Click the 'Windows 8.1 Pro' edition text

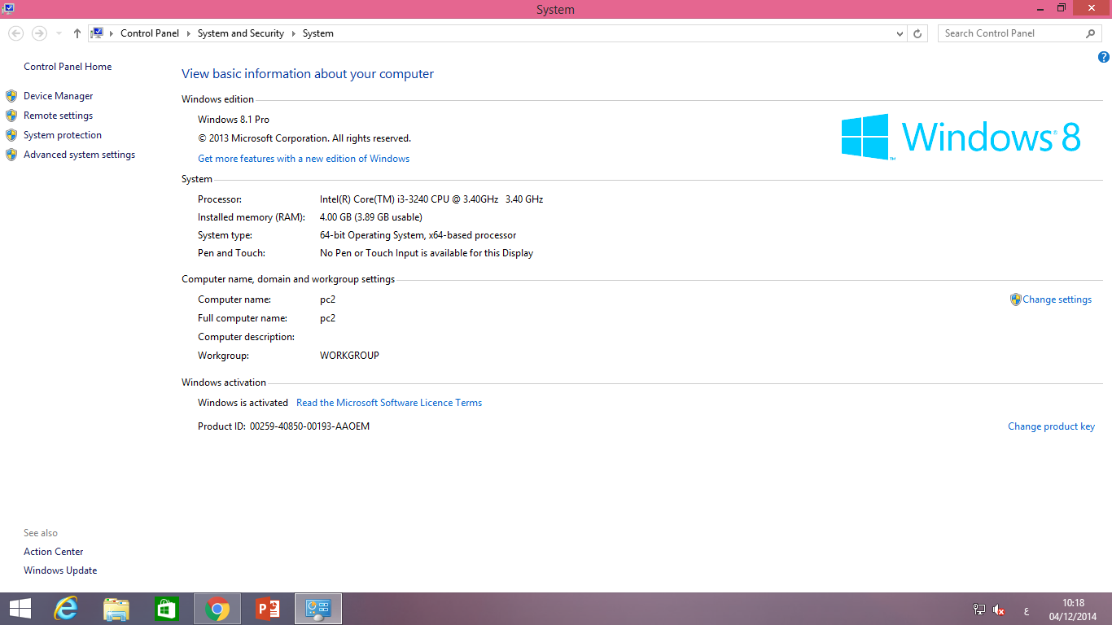click(234, 120)
